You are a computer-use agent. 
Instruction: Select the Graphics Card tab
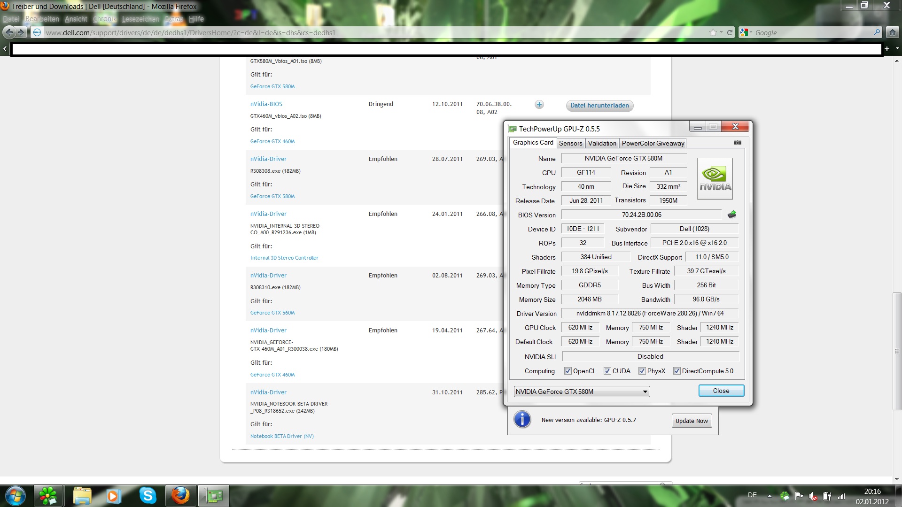click(533, 142)
